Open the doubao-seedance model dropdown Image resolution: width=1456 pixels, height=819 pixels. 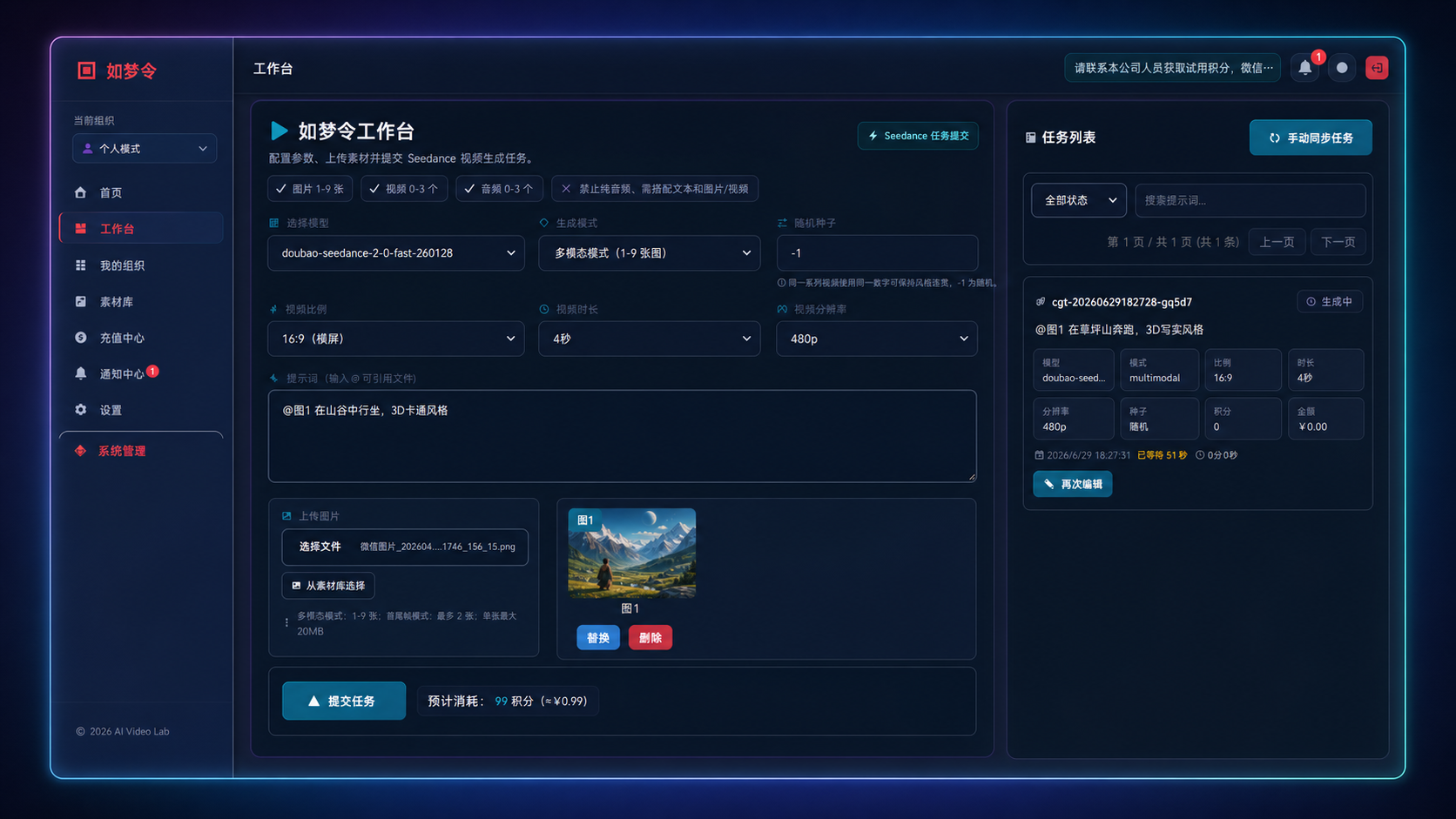[396, 253]
